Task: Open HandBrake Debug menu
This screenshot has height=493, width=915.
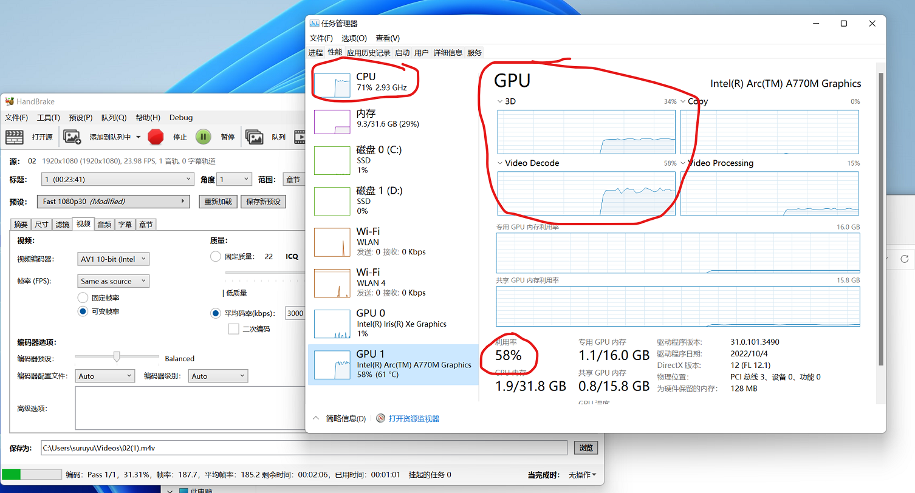Action: (x=181, y=118)
